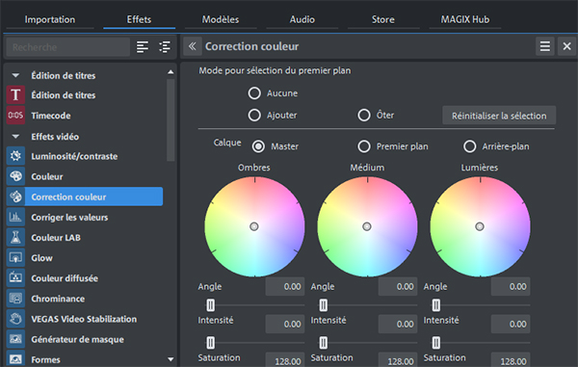Click the Couleur LAB flask icon

click(15, 237)
